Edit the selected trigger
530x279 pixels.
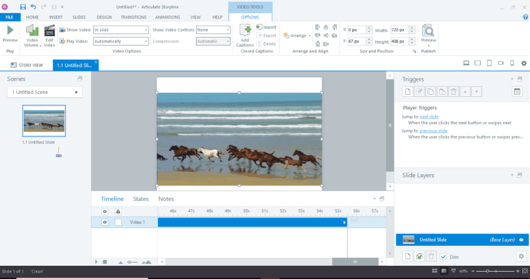coord(419,92)
